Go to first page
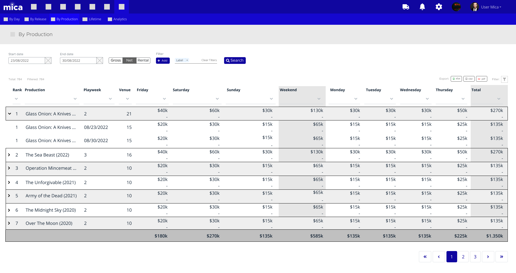This screenshot has height=273, width=516. click(425, 257)
